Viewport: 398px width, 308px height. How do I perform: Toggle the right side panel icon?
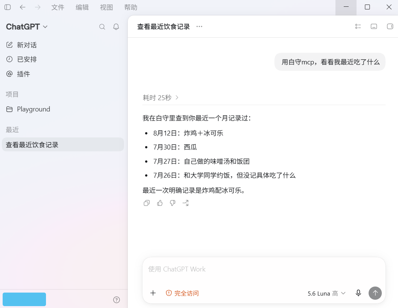pyautogui.click(x=390, y=26)
